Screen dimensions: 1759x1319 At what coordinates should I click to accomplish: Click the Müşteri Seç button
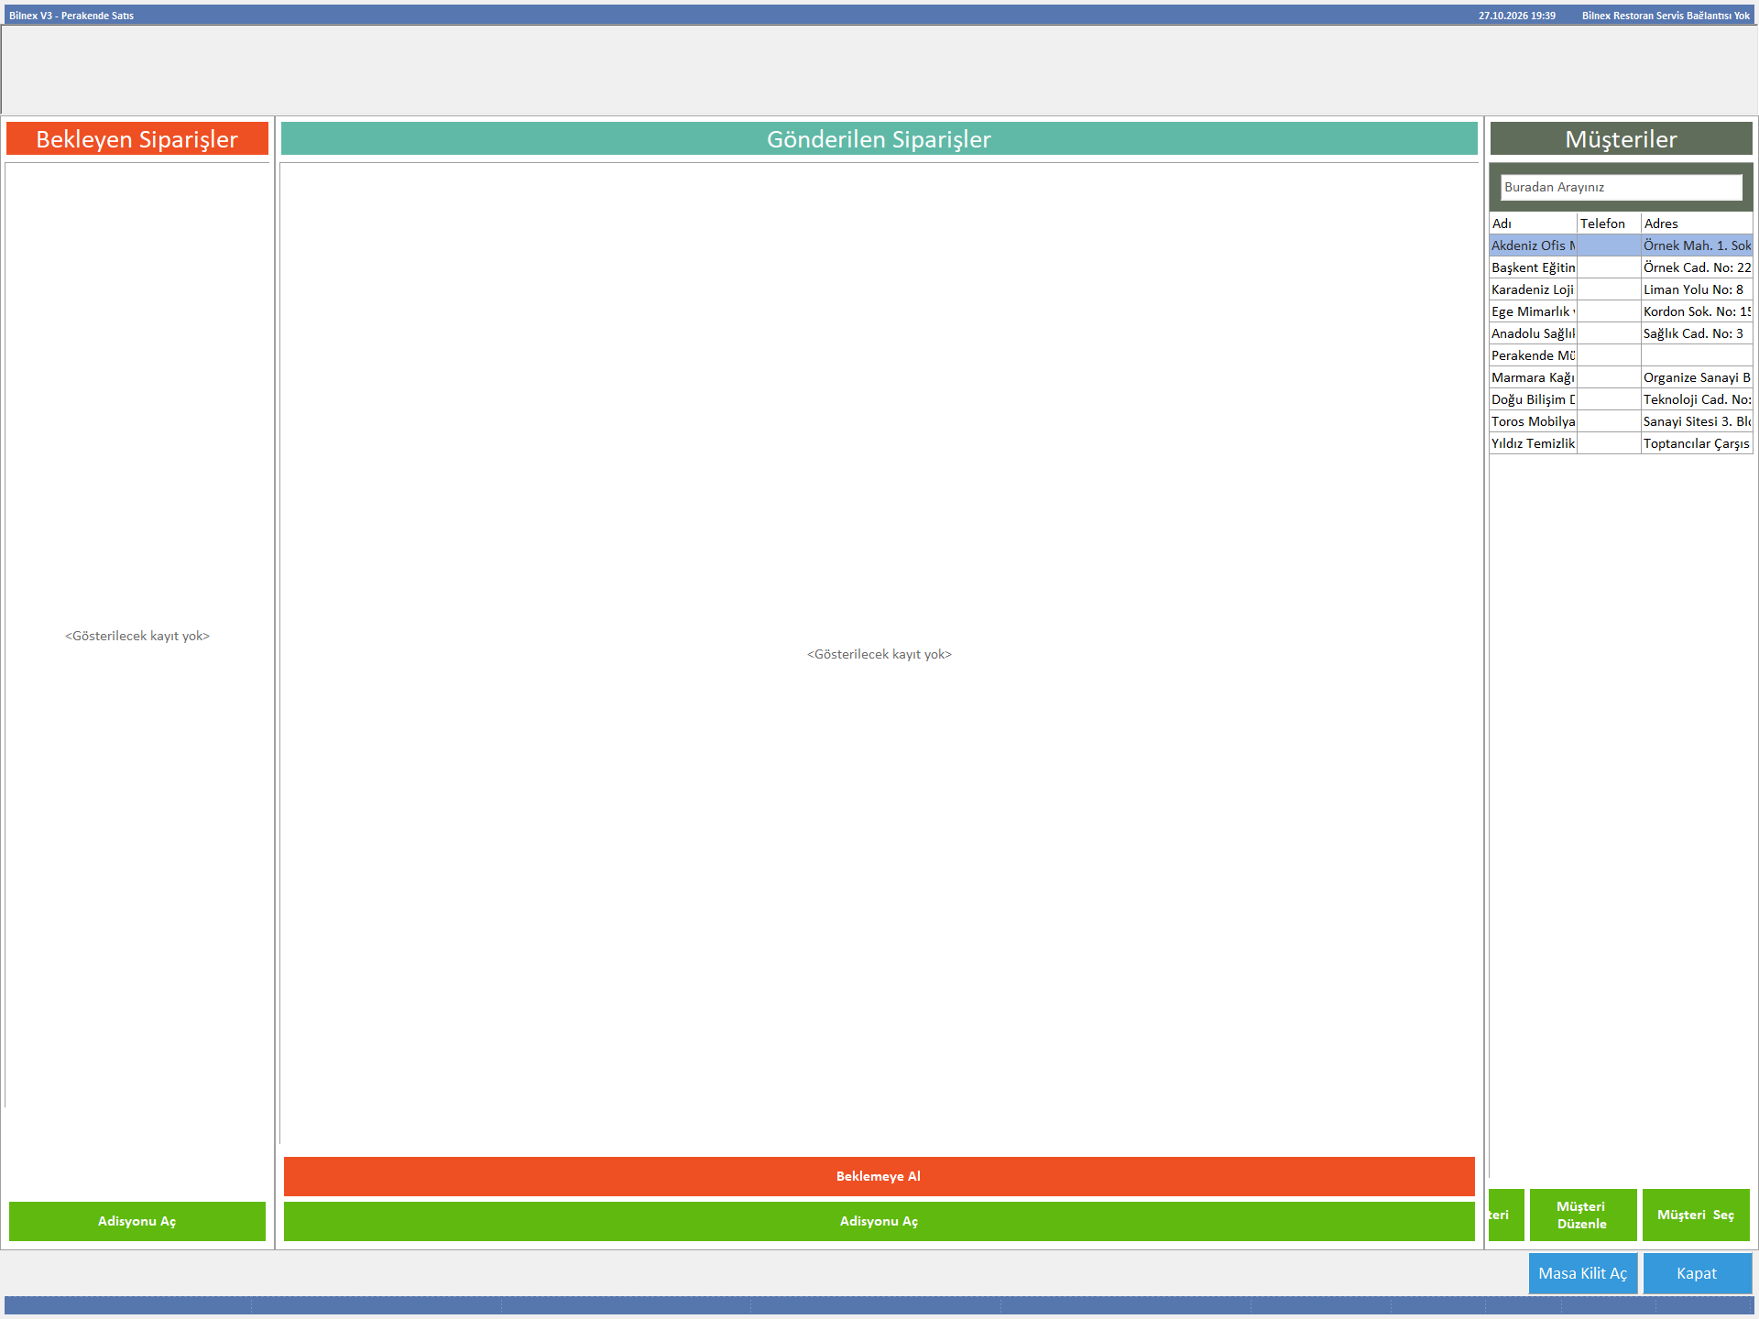[x=1696, y=1215]
